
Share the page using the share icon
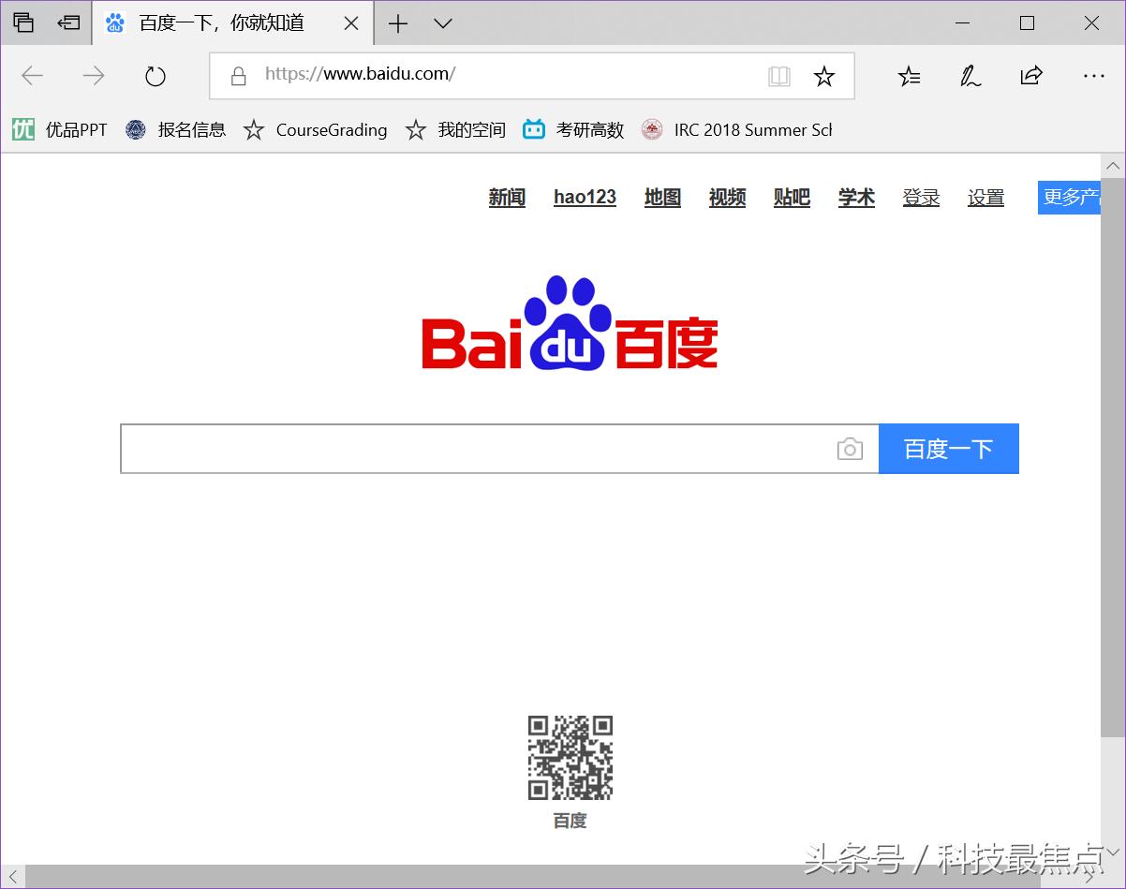pos(1030,76)
